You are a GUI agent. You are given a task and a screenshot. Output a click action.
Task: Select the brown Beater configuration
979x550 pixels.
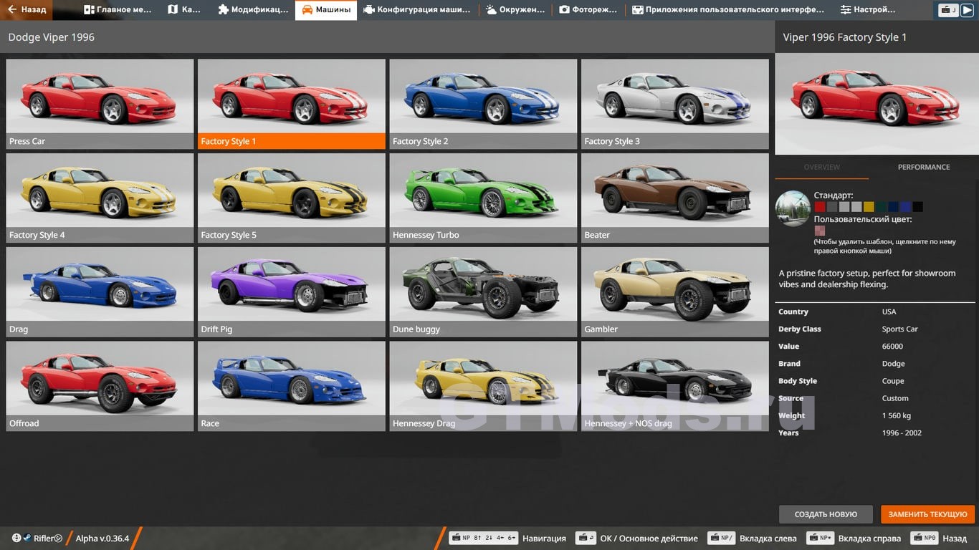click(x=675, y=198)
